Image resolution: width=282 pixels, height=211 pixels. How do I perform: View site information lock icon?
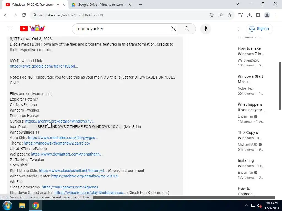coord(35,15)
